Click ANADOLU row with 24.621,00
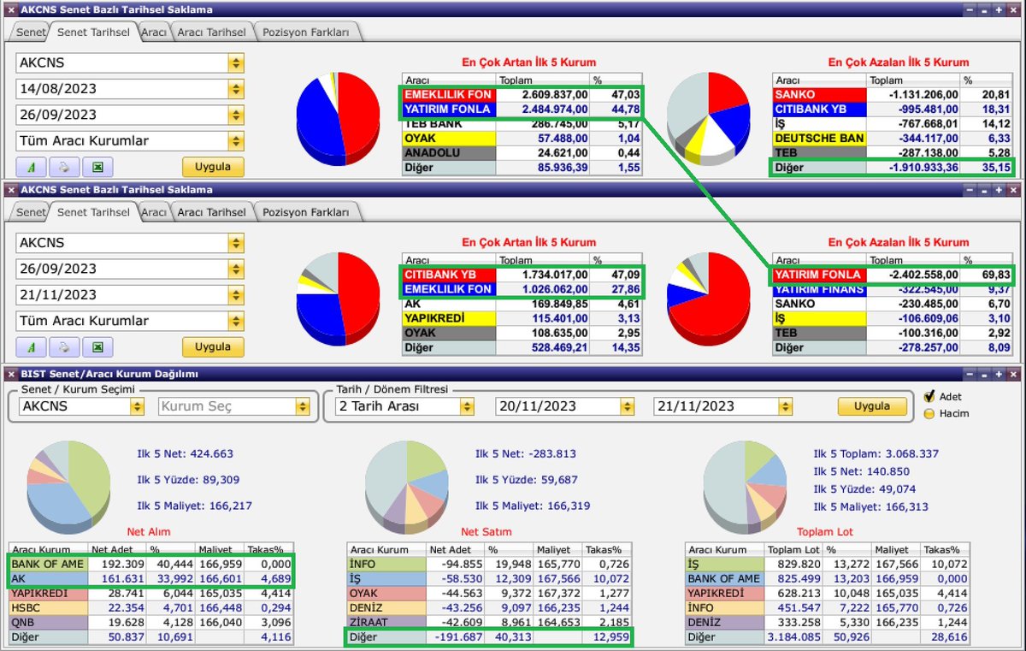The width and height of the screenshot is (1026, 651). pyautogui.click(x=522, y=152)
